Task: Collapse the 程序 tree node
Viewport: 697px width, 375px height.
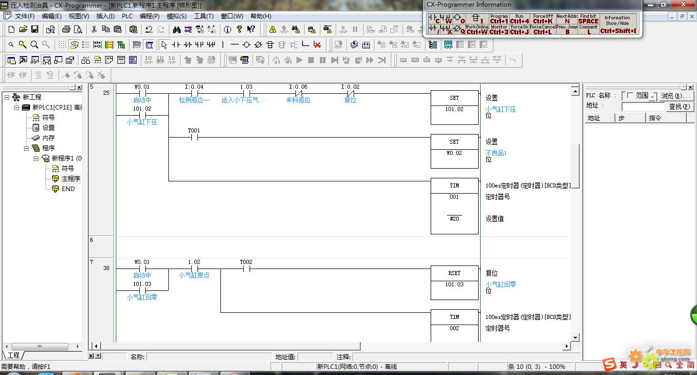Action: [27, 148]
